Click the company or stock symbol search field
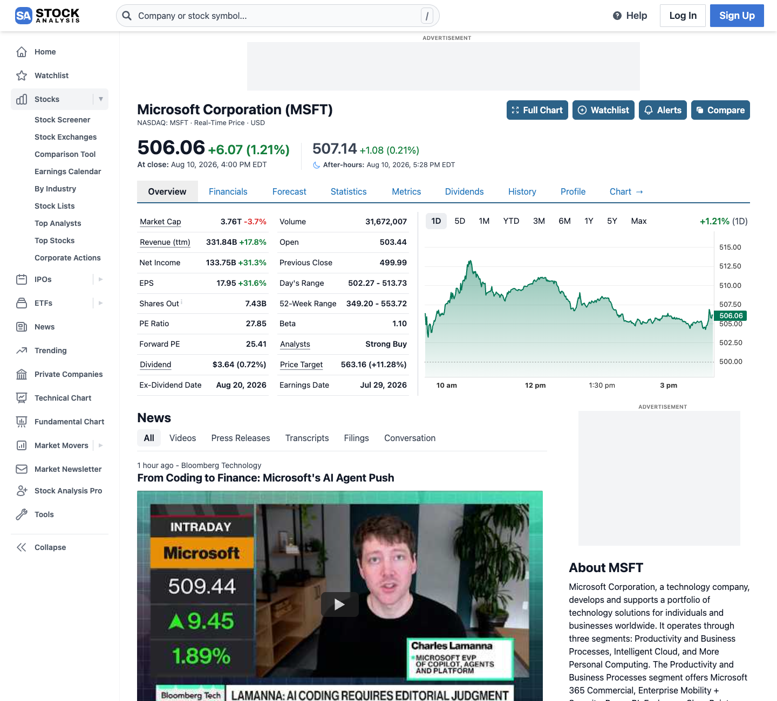777x701 pixels. pos(278,16)
